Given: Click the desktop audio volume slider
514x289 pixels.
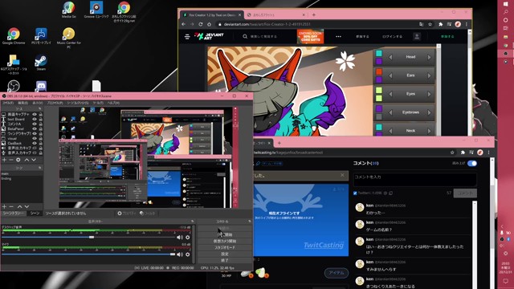Looking at the screenshot, I should coord(88,238).
